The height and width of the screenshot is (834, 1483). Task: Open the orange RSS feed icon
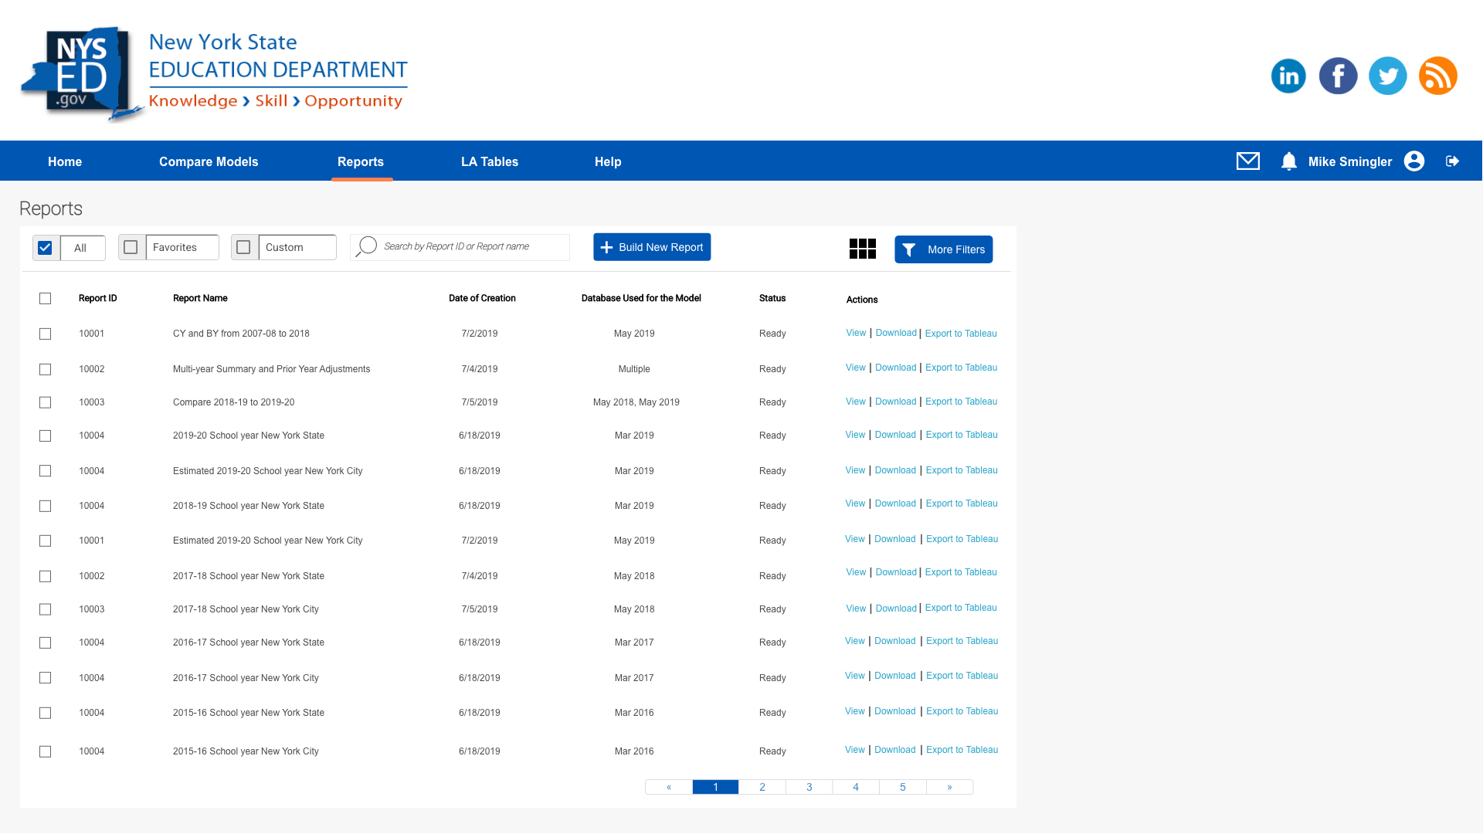click(1437, 76)
